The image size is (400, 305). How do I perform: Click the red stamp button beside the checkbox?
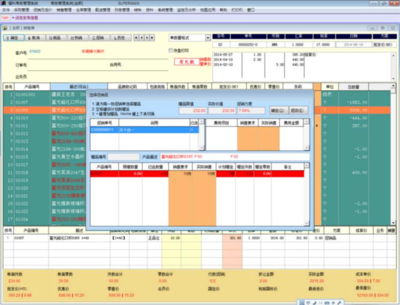186,62
